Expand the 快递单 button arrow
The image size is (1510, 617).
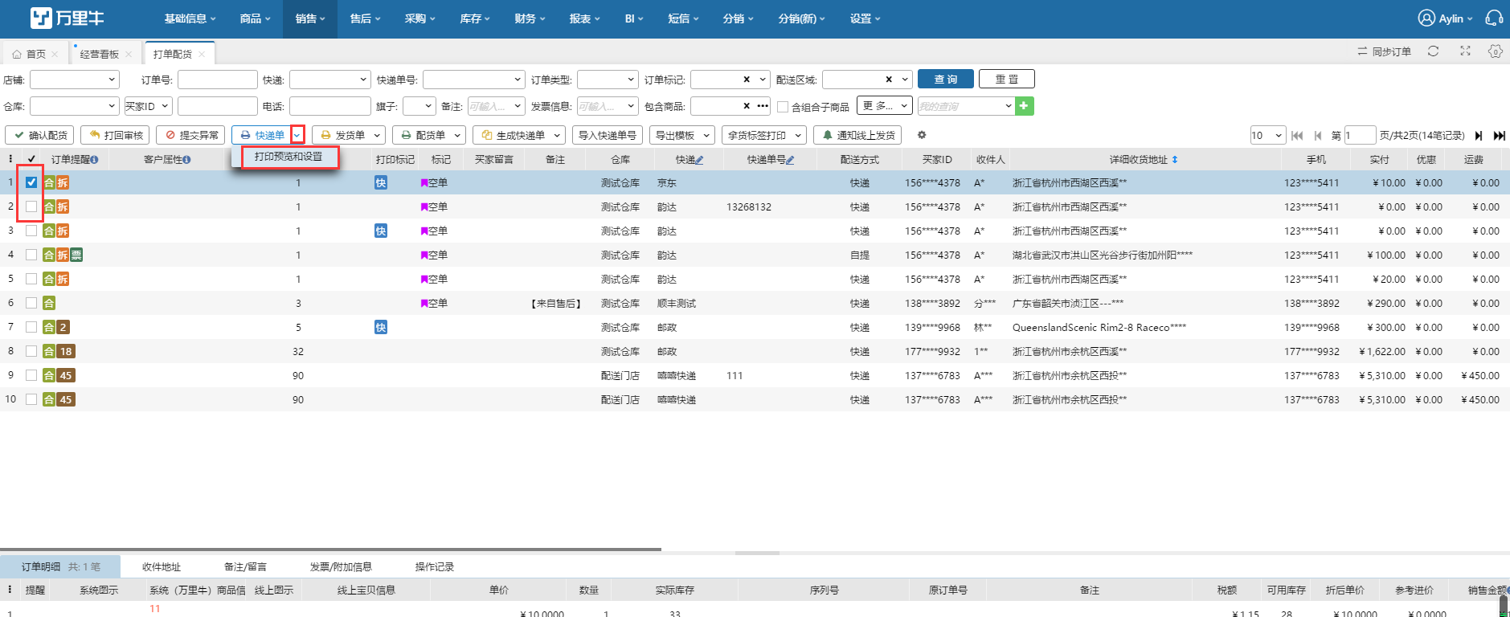[297, 135]
